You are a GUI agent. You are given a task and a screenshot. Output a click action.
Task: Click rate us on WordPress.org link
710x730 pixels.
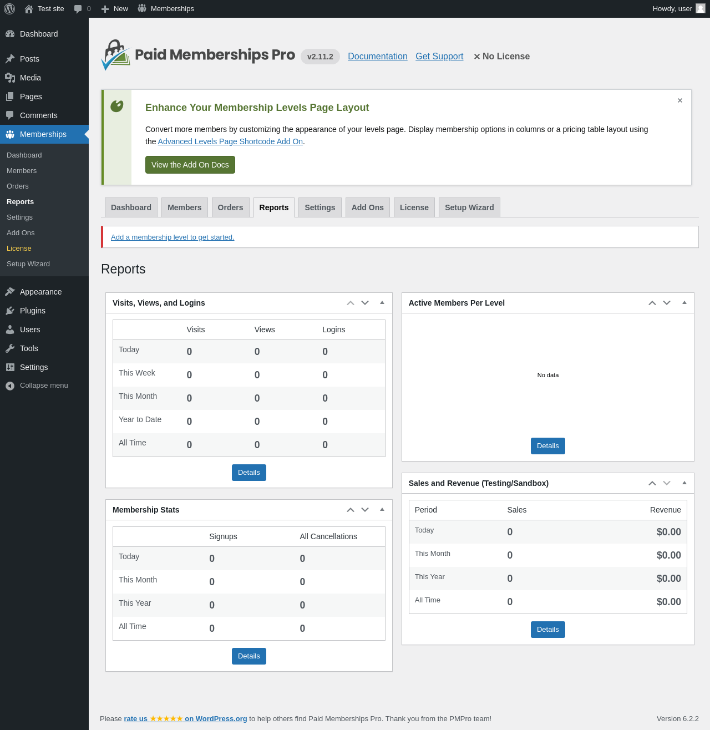185,718
